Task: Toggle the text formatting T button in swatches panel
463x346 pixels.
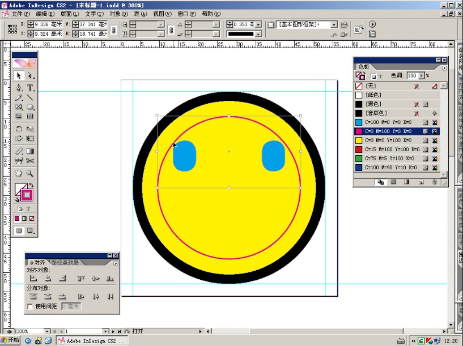Action: 380,76
